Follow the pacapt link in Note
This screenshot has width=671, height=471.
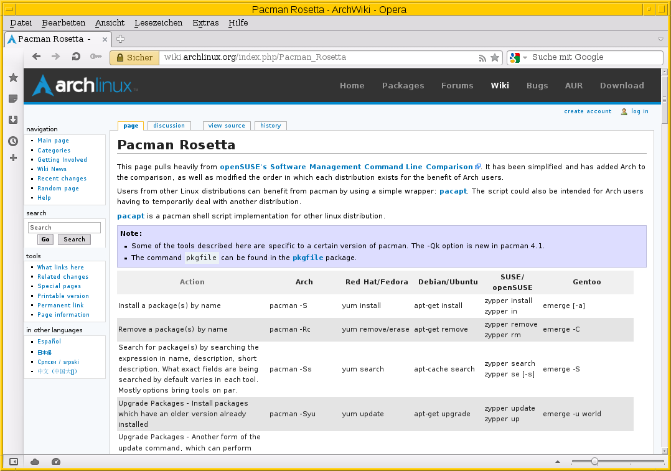(130, 216)
